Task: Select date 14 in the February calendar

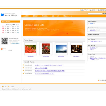Action: pos(18,29)
